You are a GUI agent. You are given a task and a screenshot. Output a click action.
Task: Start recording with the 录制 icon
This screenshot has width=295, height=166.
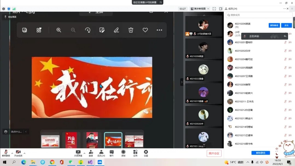coord(123,153)
